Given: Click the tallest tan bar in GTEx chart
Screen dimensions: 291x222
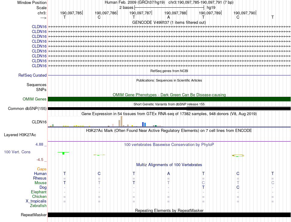Looking at the screenshot, I should point(122,121).
